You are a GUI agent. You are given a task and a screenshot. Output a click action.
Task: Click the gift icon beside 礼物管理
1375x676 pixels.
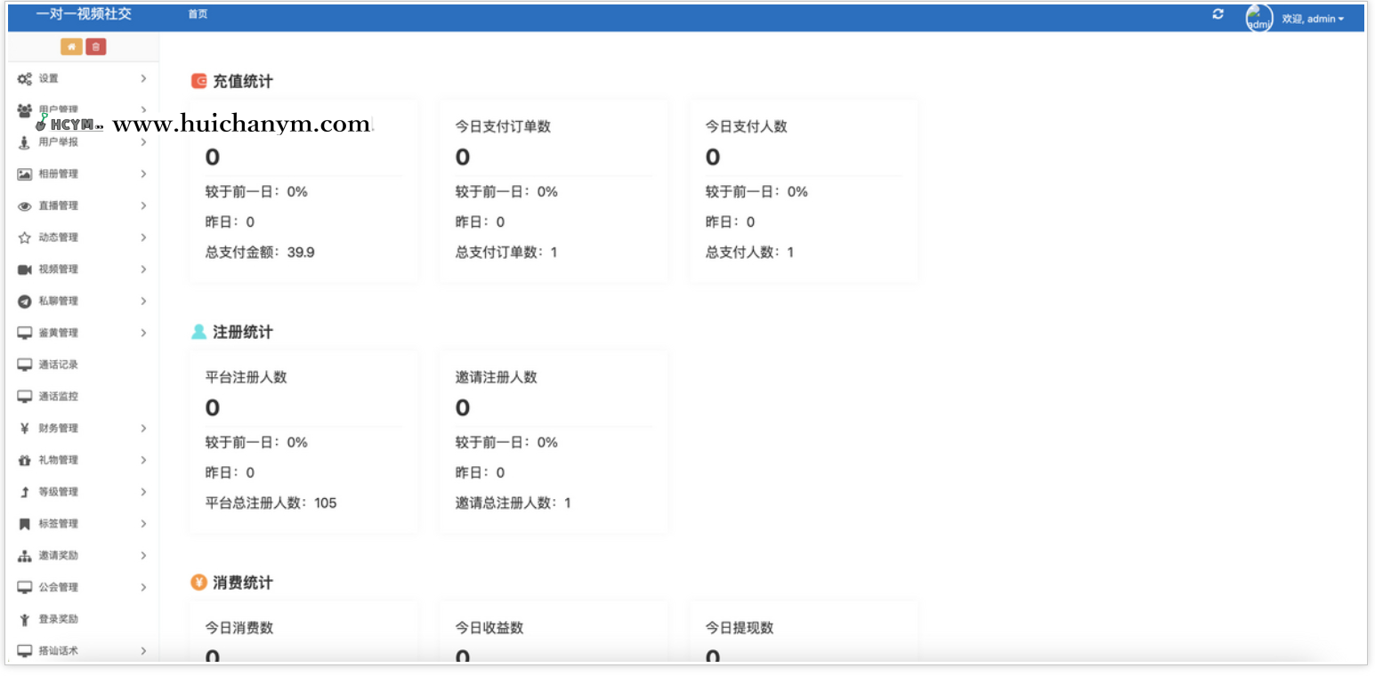24,460
